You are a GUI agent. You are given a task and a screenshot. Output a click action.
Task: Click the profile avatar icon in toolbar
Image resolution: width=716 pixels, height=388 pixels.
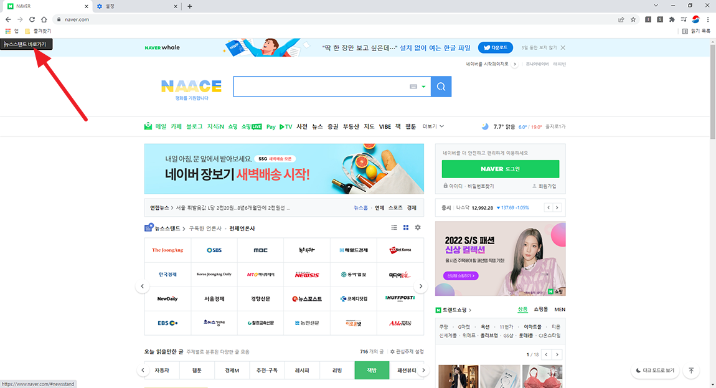tap(695, 19)
